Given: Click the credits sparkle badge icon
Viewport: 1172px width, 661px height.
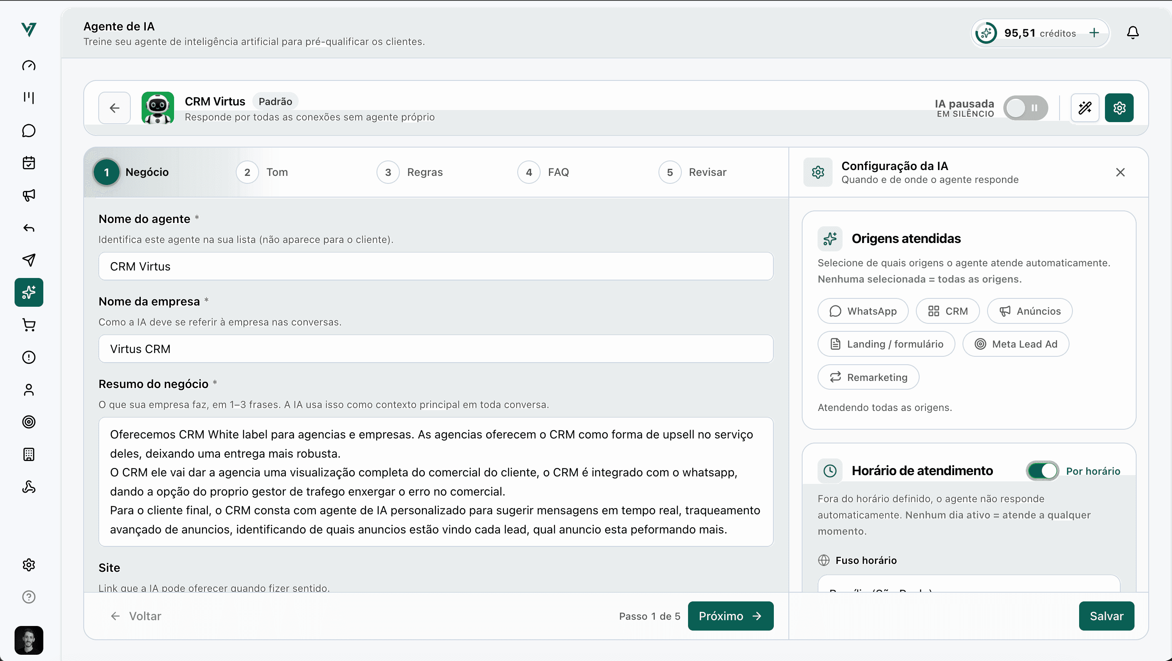Looking at the screenshot, I should [x=986, y=33].
